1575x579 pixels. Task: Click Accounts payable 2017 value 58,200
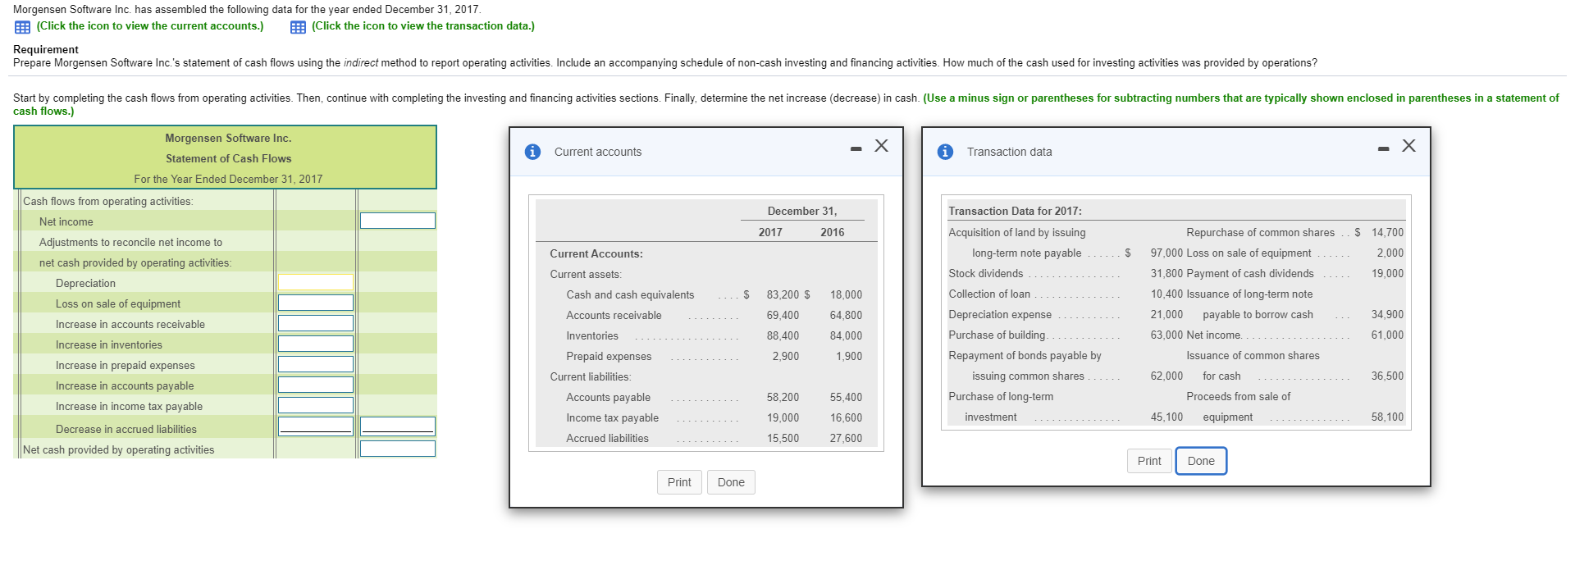(x=783, y=397)
